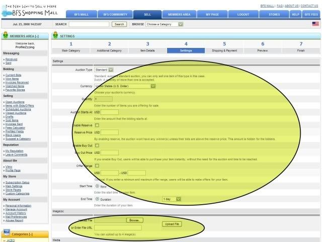Go to step 6 Preview
The width and height of the screenshot is (322, 242).
(263, 50)
